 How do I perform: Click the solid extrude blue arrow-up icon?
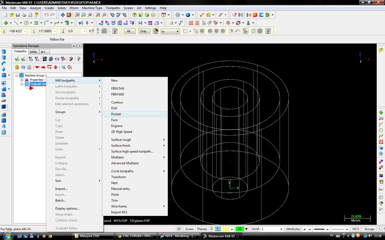click(4, 52)
